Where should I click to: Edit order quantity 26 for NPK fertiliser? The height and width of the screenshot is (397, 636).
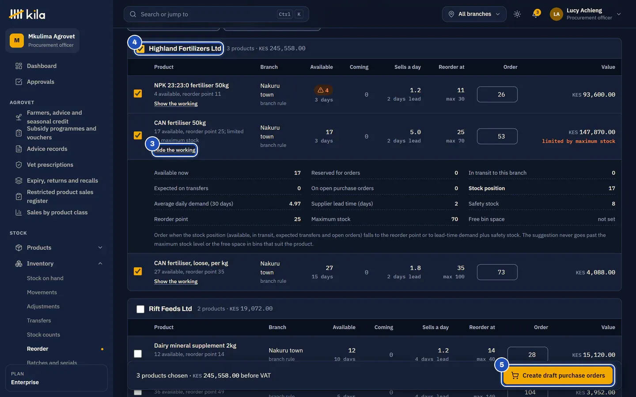[x=497, y=94]
